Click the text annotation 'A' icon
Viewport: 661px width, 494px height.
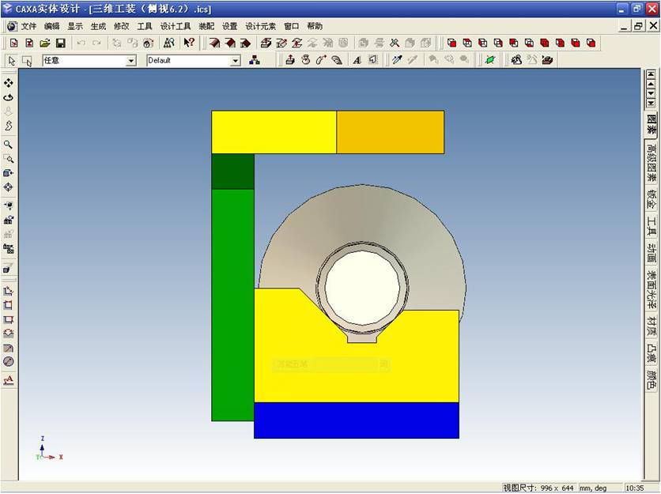357,60
